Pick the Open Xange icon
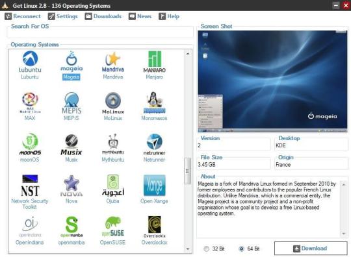This screenshot has height=257, width=351. [x=155, y=185]
